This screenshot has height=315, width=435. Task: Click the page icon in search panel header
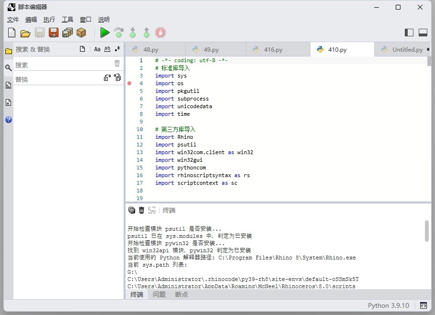tap(82, 49)
